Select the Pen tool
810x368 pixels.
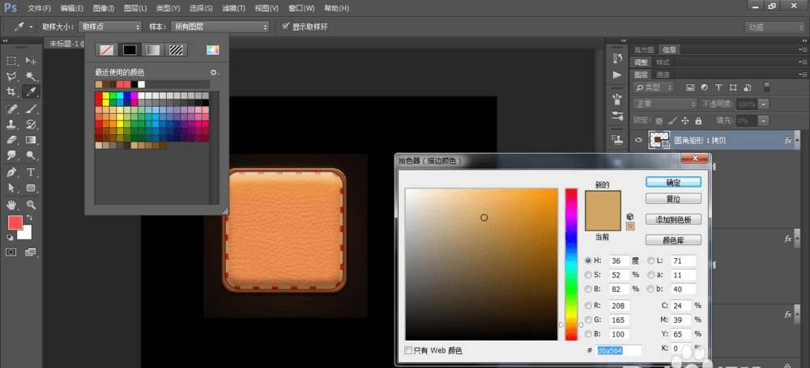[x=11, y=172]
